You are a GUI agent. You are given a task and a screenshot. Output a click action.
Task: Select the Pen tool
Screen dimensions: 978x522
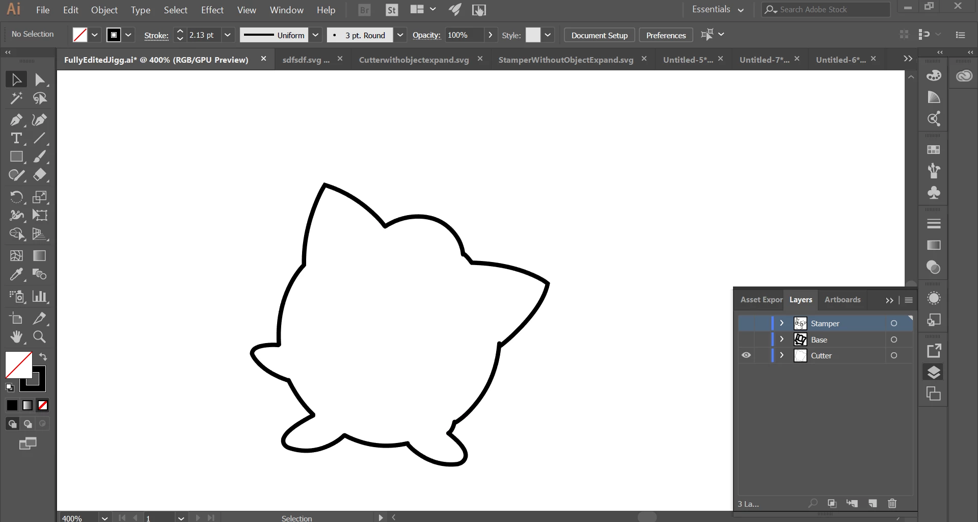(16, 120)
